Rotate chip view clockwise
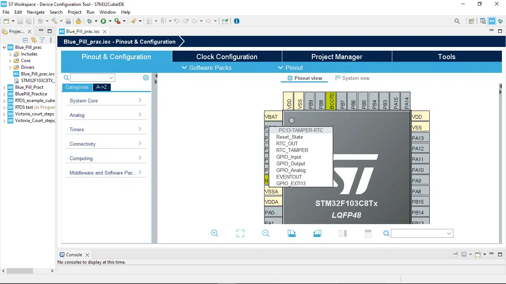The image size is (506, 284). [x=292, y=233]
